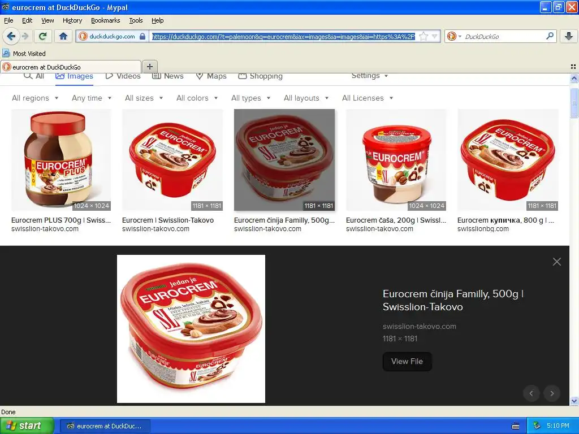Expand the All types filter
The height and width of the screenshot is (434, 579).
250,98
